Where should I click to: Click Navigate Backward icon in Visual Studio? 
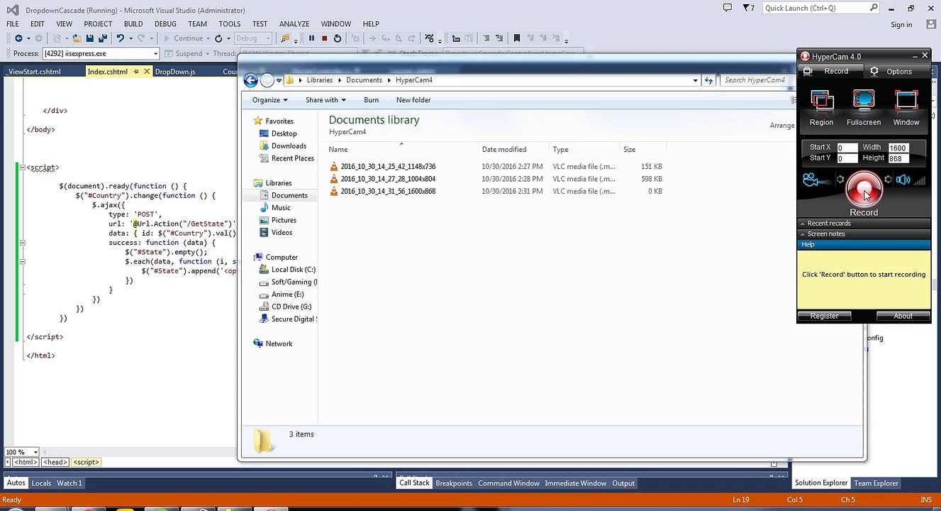18,38
